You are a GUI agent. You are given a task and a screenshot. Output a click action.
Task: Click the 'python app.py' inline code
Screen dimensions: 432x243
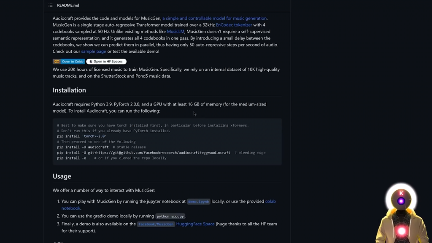click(x=170, y=216)
